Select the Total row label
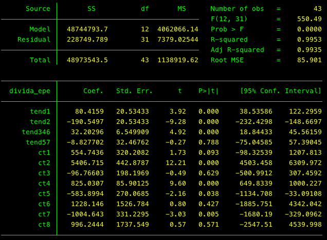This screenshot has width=327, height=240. (40, 60)
